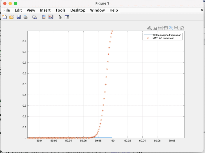Toggle the data brushing tool on the axes
Viewport: 205px width, 153px height.
pyautogui.click(x=155, y=28)
